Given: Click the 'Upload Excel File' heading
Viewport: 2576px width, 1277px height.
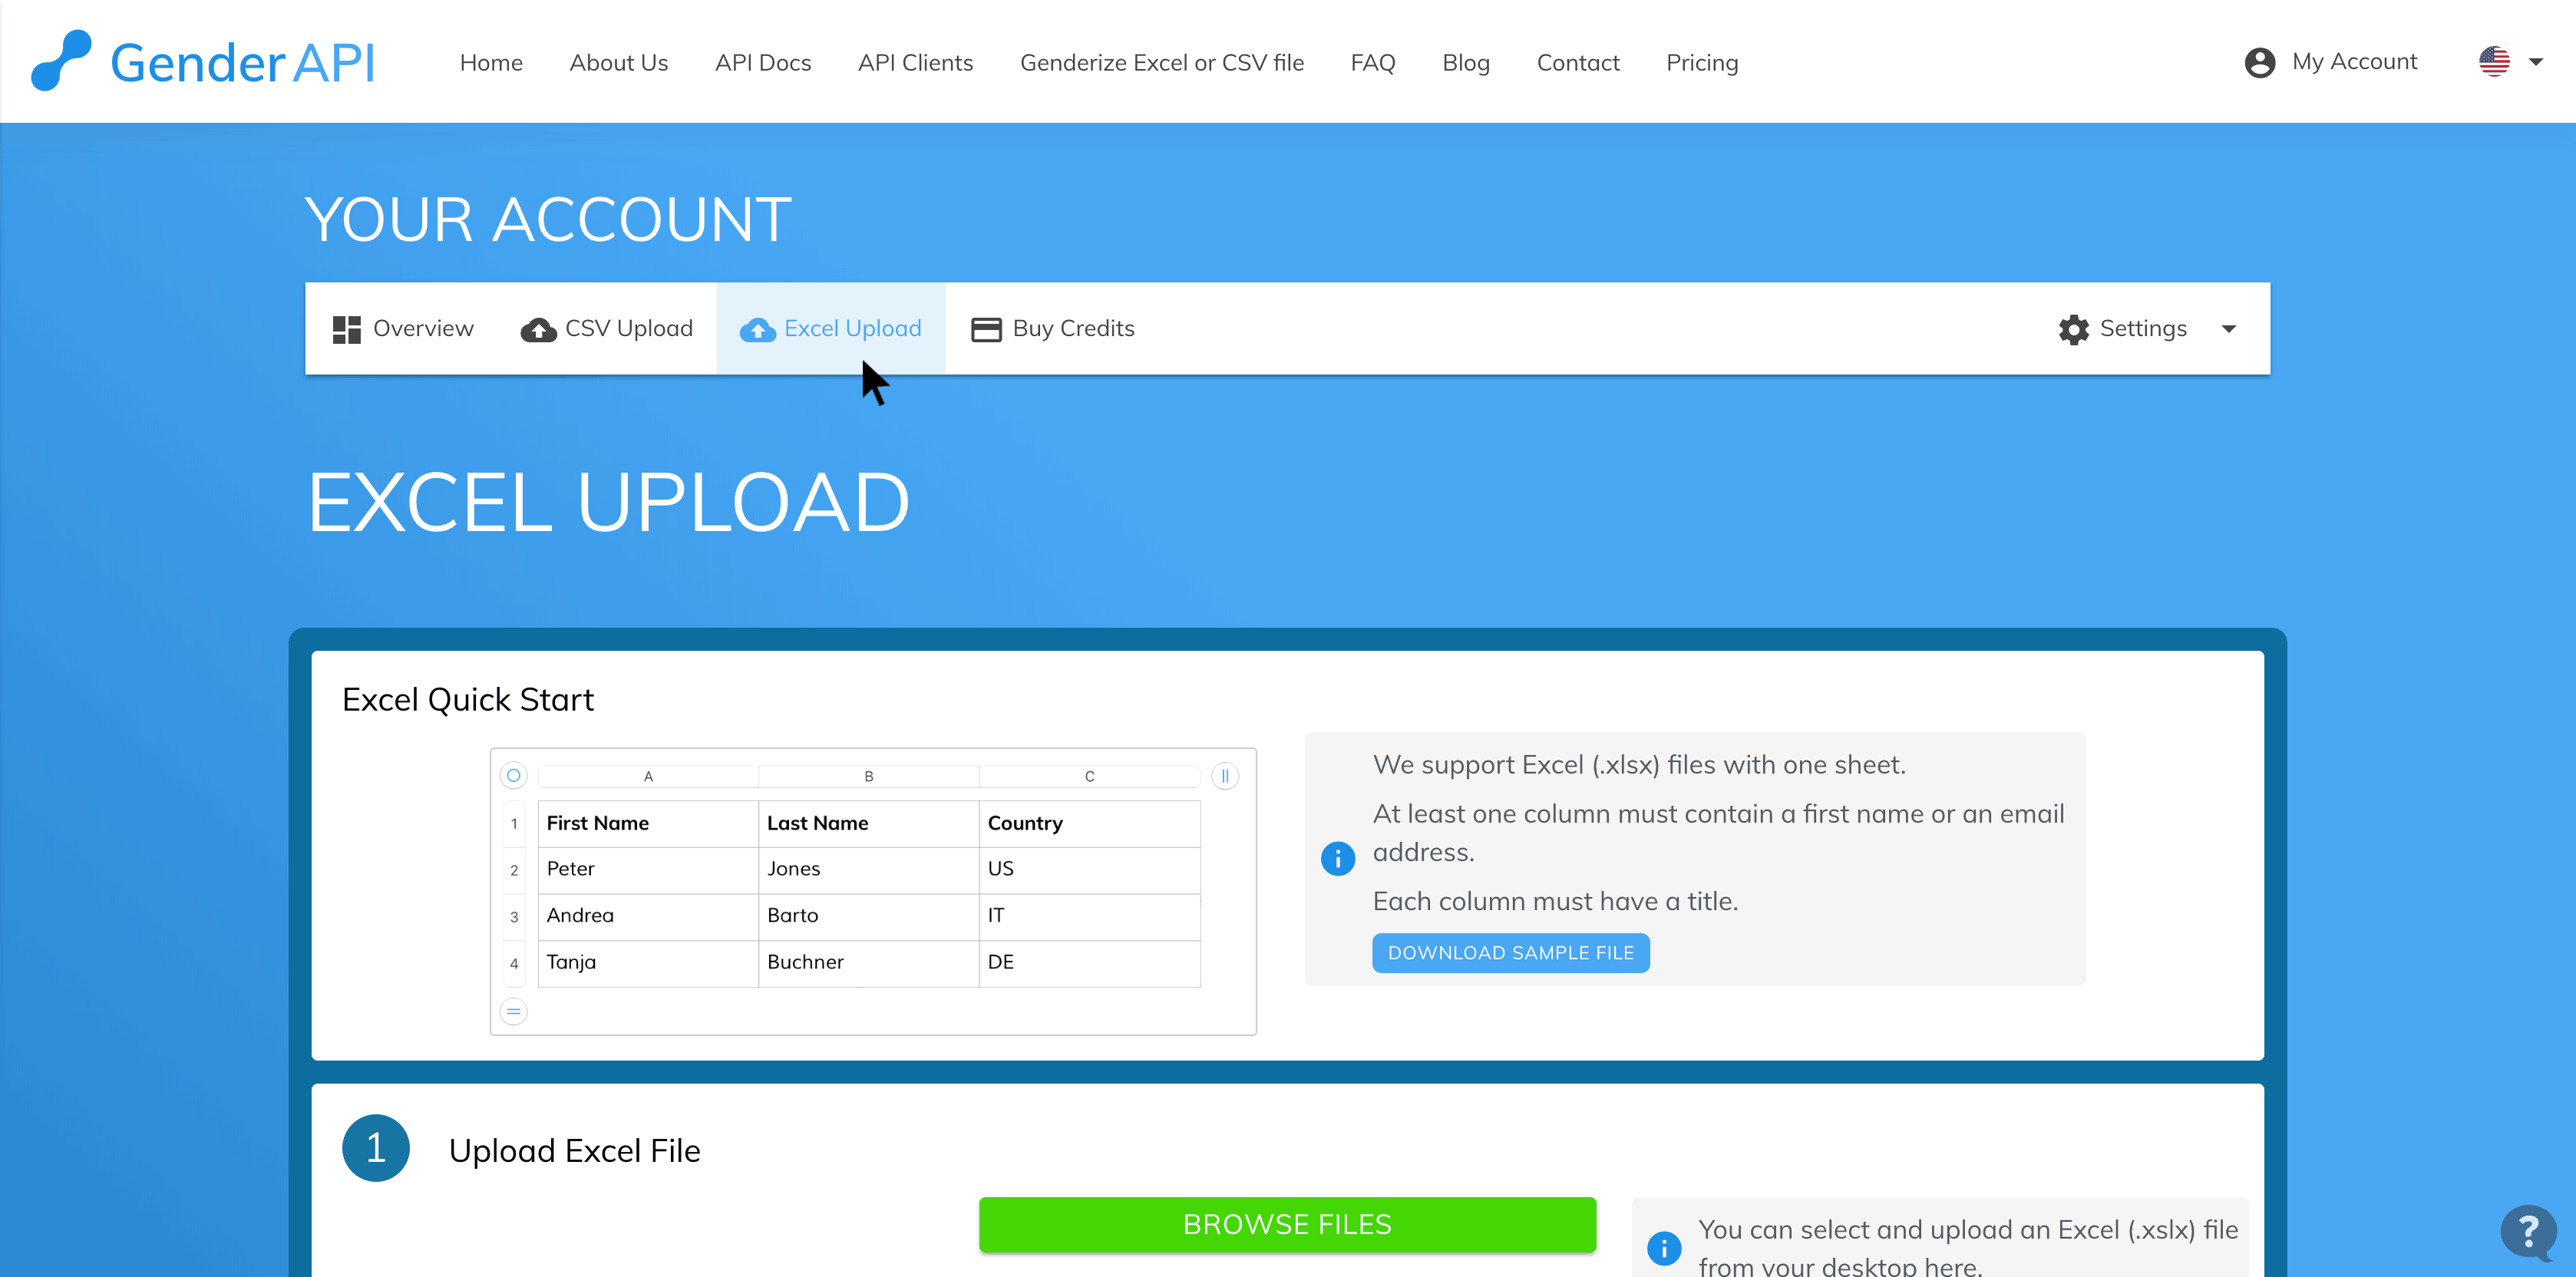Looking at the screenshot, I should point(575,1151).
